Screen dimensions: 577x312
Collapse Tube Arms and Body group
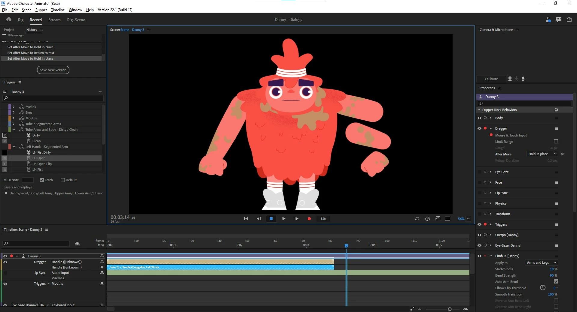[14, 129]
